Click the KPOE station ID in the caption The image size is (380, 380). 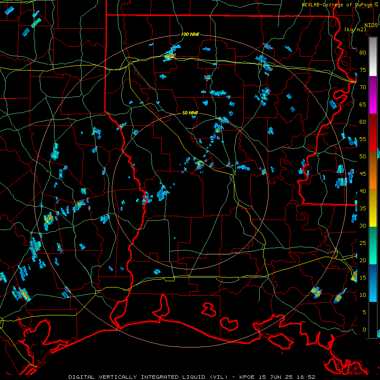click(247, 377)
